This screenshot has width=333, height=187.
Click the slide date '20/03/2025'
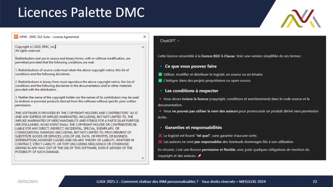click(x=28, y=181)
